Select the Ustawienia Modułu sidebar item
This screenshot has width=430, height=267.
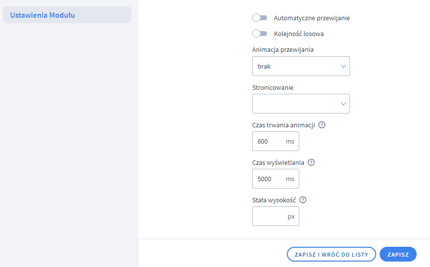[x=67, y=15]
